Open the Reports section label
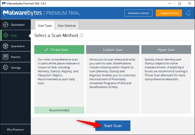Image resolution: width=195 pixels, height=135 pixels. [x=15, y=57]
